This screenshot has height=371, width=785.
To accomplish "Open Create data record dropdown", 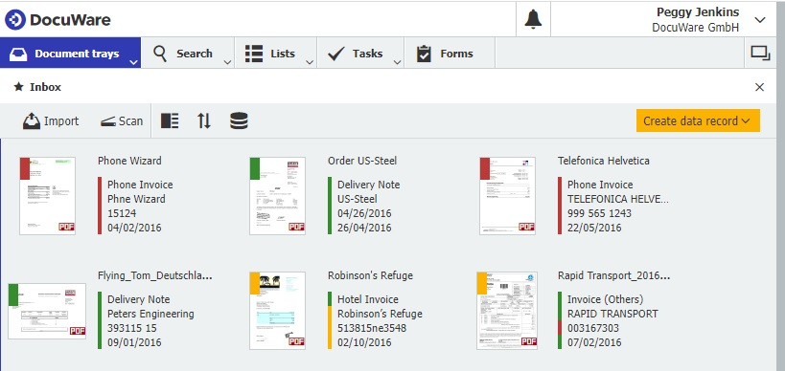I will click(698, 120).
